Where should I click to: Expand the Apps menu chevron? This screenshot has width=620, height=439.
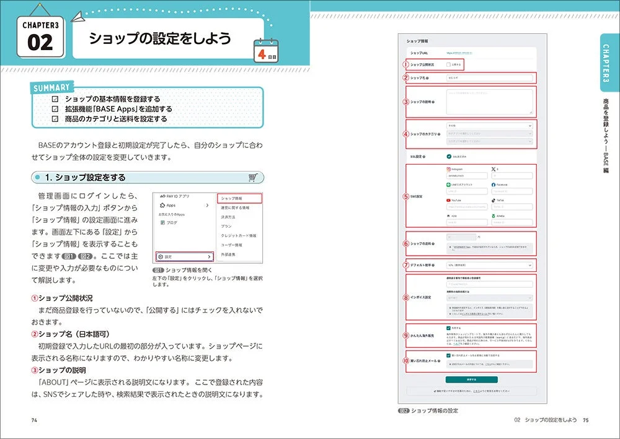point(207,206)
